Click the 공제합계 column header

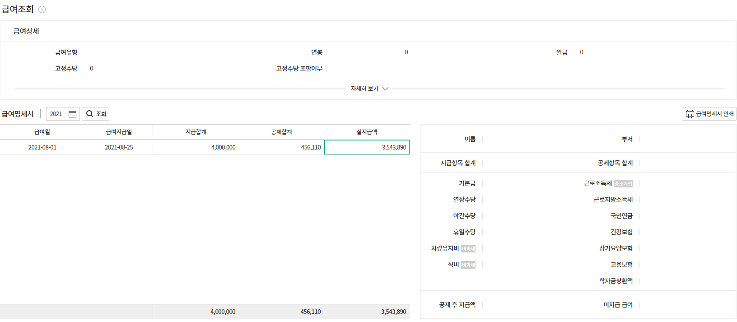281,132
